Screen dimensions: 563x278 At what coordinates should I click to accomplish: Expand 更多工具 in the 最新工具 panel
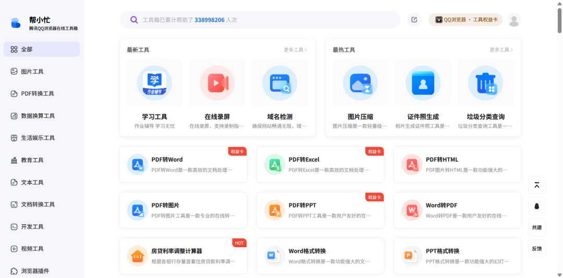(295, 50)
